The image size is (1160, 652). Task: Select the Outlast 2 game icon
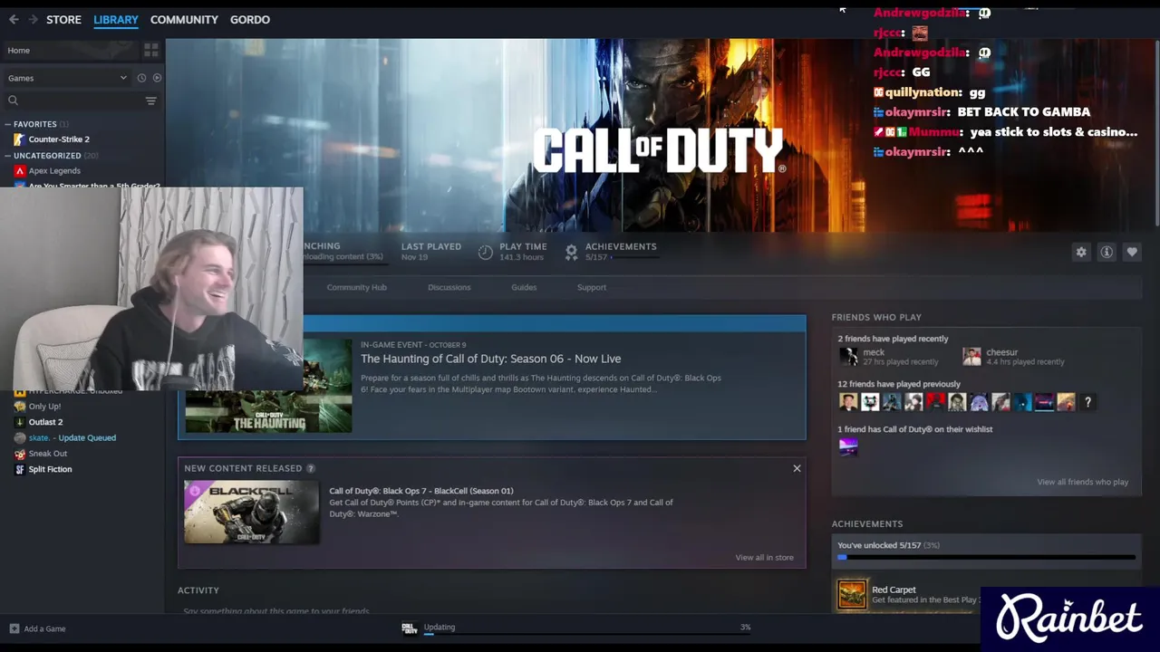(x=19, y=422)
